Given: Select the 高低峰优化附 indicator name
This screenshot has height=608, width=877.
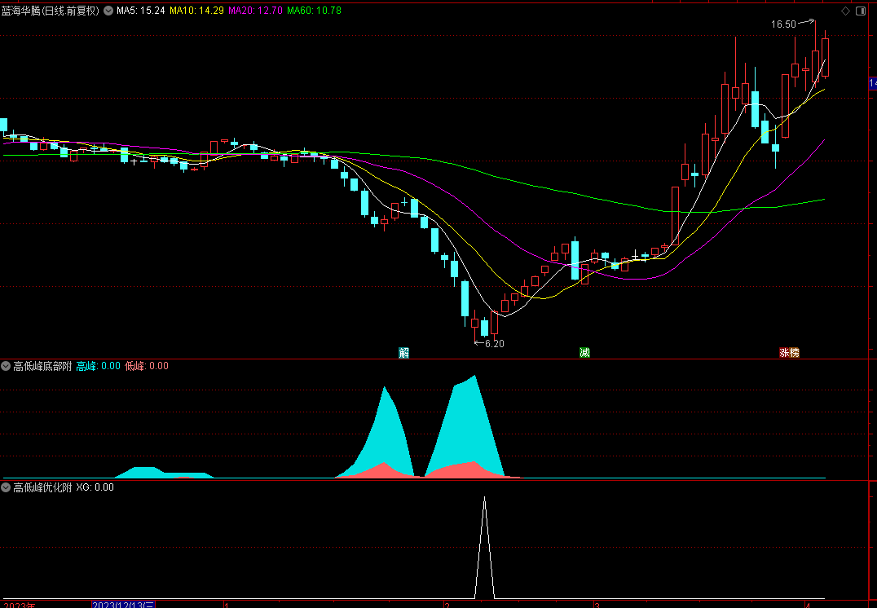Looking at the screenshot, I should [x=42, y=487].
